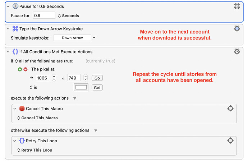
Task: Open the keystroke dropdown next to Down Arrow
Action: pyautogui.click(x=94, y=38)
